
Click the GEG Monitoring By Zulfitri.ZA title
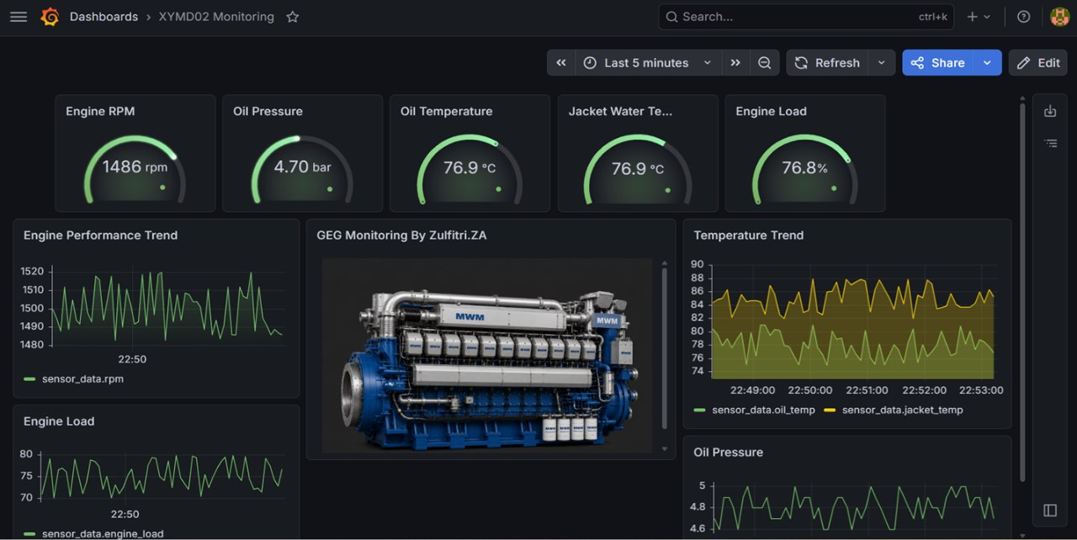tap(401, 236)
